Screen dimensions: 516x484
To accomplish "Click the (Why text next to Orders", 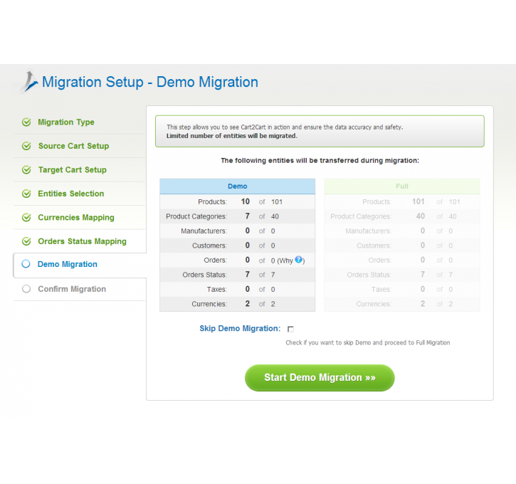I will point(285,261).
